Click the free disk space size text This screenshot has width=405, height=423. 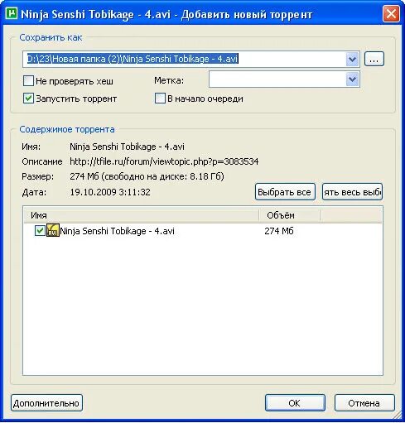pyautogui.click(x=162, y=176)
